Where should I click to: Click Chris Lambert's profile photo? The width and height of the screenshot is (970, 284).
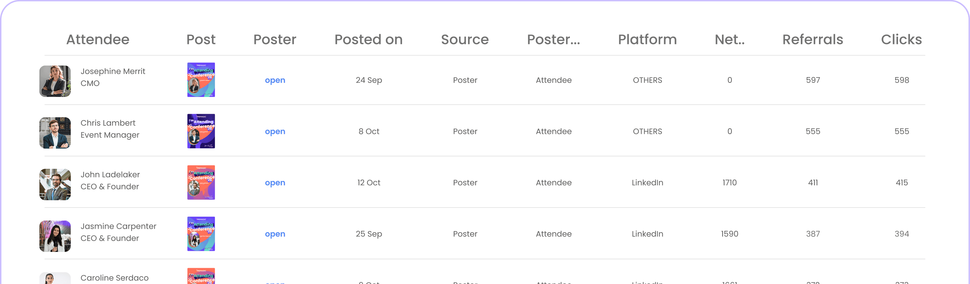click(x=55, y=133)
